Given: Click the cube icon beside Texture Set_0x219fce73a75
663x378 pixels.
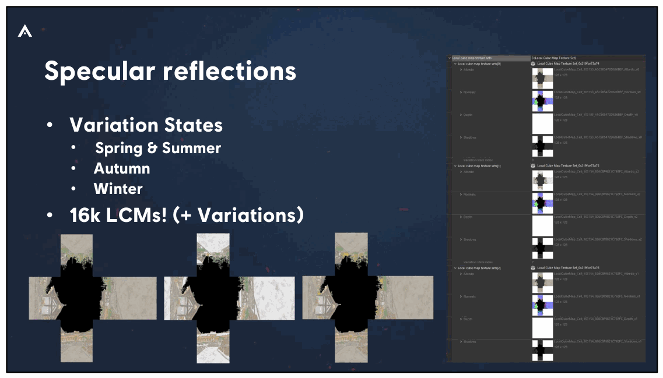Looking at the screenshot, I should [533, 166].
